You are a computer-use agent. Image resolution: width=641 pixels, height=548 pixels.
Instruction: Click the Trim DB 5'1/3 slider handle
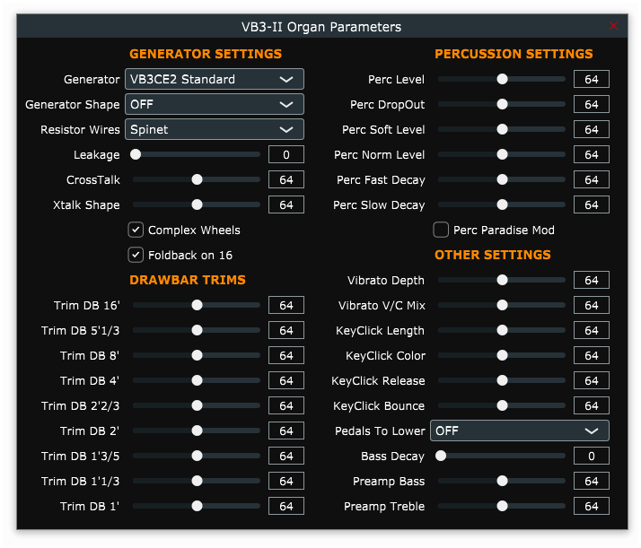197,330
